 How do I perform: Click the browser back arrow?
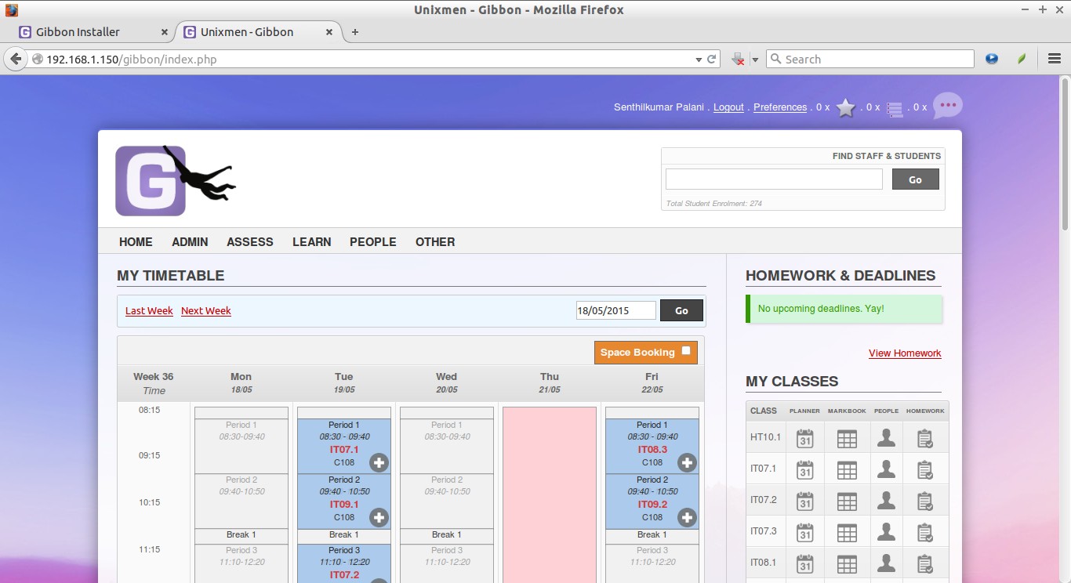(15, 59)
